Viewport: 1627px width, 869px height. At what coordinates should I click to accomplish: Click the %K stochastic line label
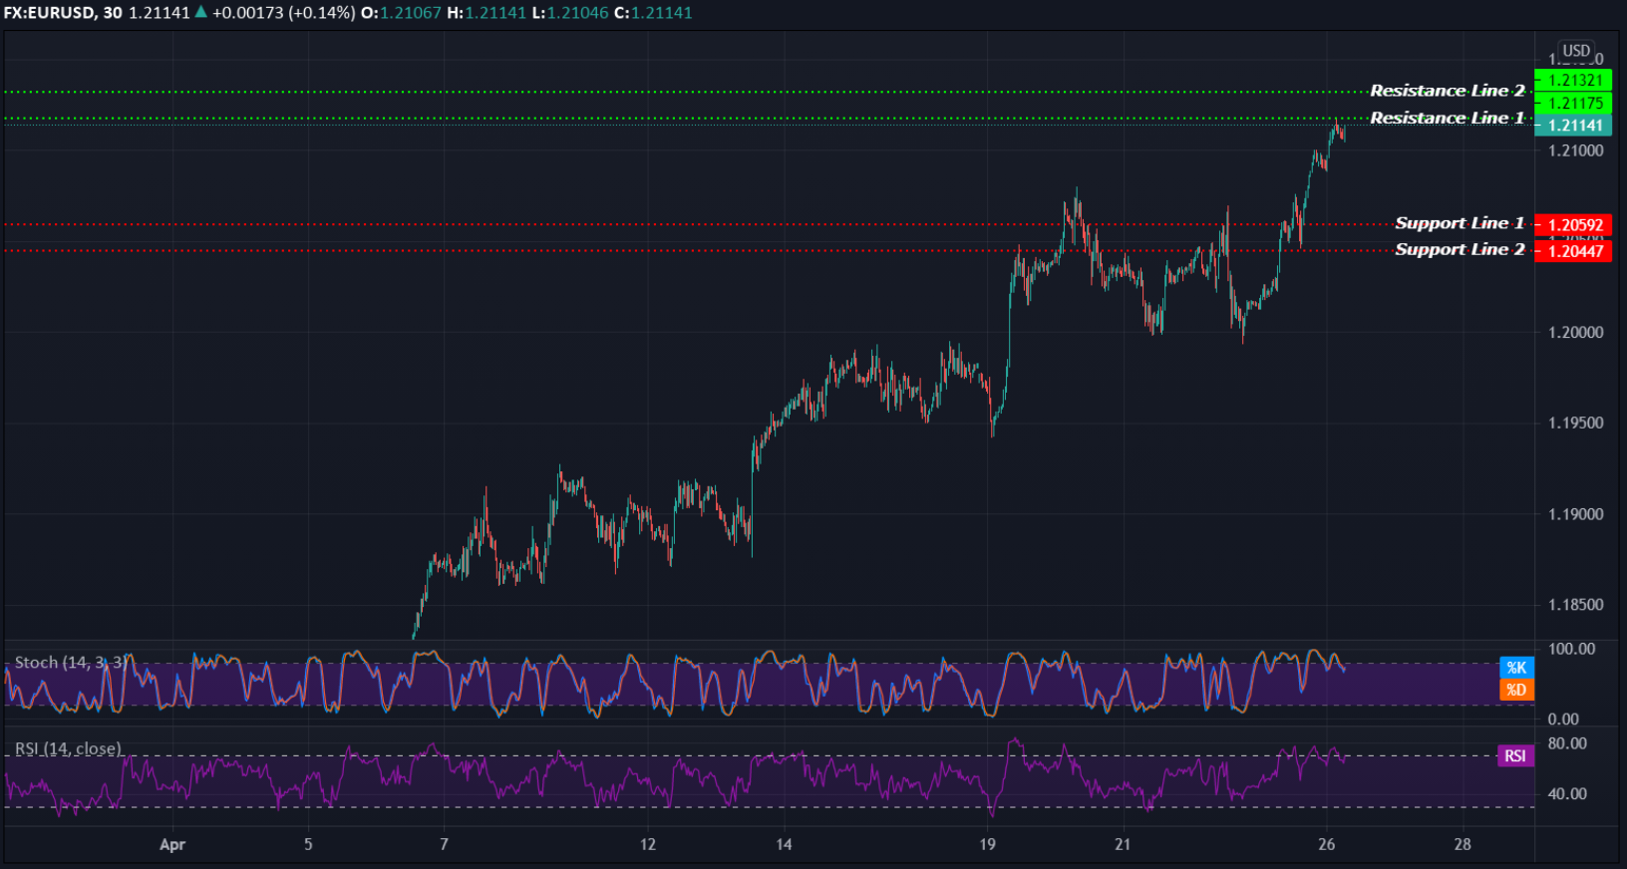point(1516,668)
